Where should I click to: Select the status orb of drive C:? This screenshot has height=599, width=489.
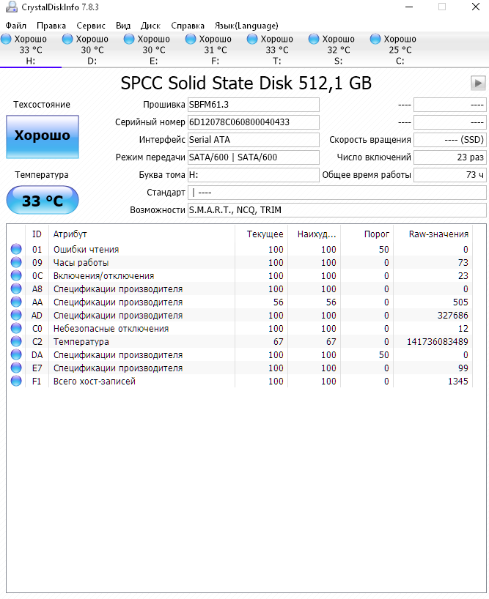tap(375, 39)
